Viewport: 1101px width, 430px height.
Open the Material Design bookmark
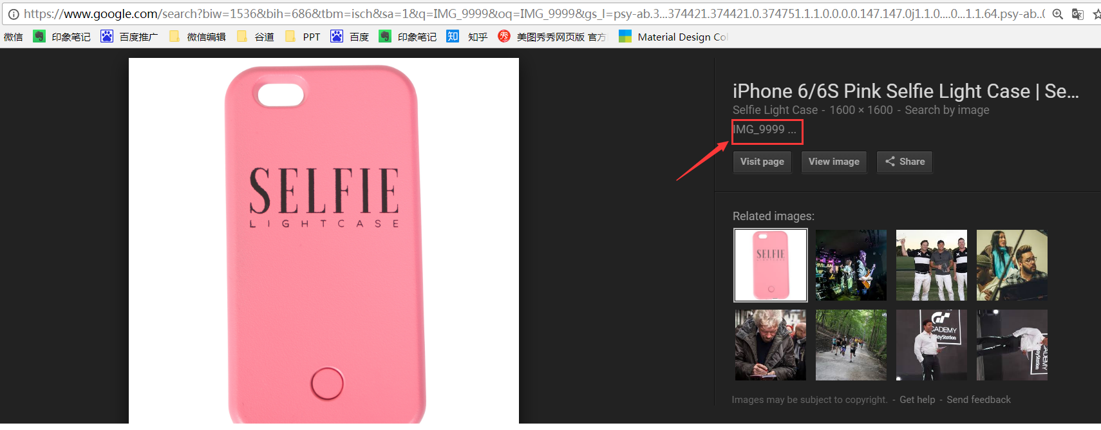[673, 37]
